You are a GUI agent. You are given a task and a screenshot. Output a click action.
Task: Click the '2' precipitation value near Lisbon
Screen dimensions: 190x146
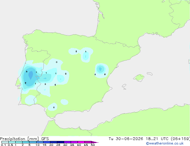(25, 83)
